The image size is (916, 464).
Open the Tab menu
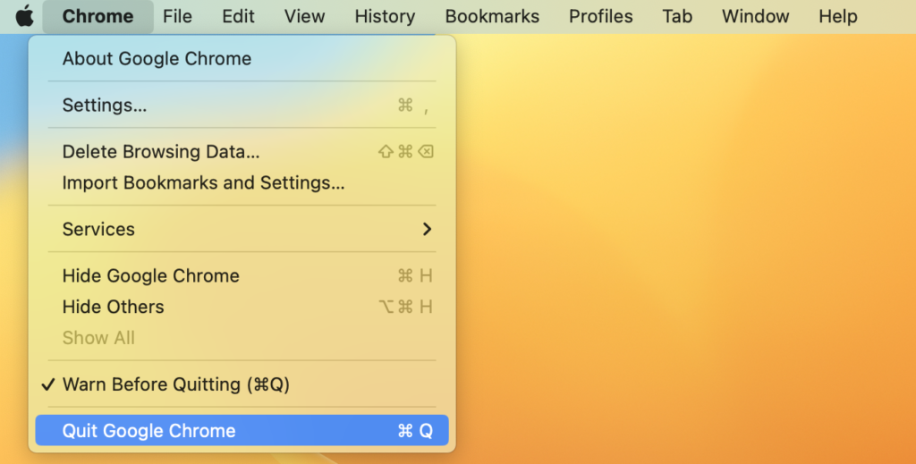click(x=677, y=16)
